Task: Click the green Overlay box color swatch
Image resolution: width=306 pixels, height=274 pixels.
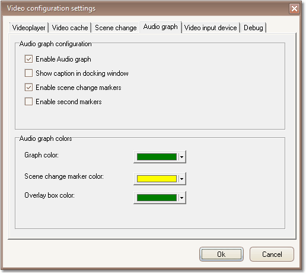Action: 157,198
